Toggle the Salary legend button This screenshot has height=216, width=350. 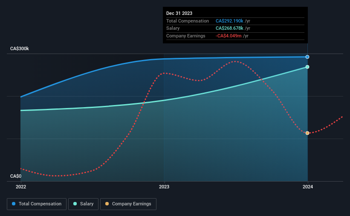point(83,204)
